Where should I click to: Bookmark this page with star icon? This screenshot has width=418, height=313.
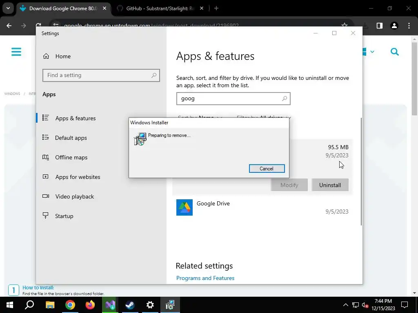(x=345, y=25)
